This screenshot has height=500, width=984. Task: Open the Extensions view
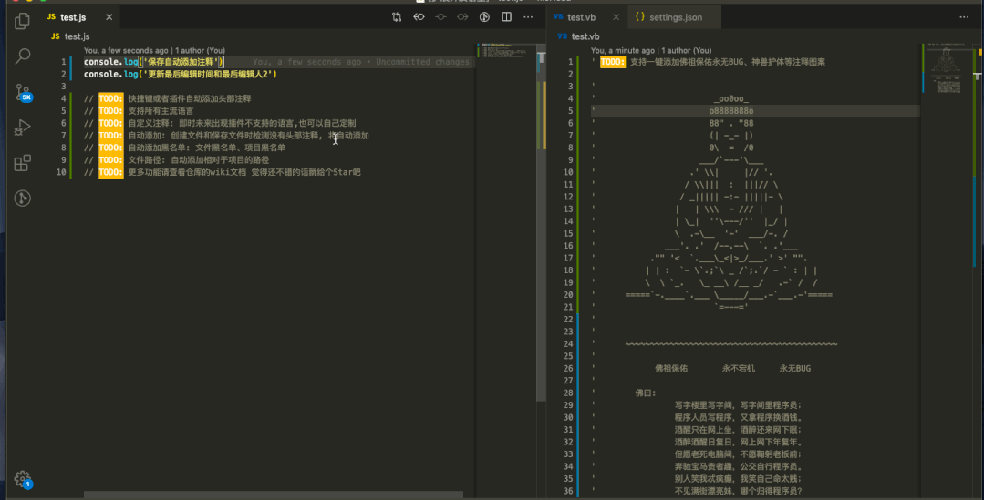23,163
